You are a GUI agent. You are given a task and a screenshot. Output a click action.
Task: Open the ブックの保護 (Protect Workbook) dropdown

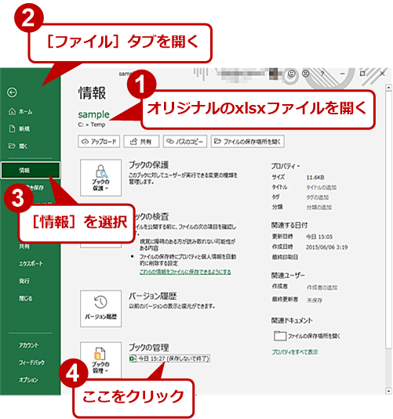(100, 178)
